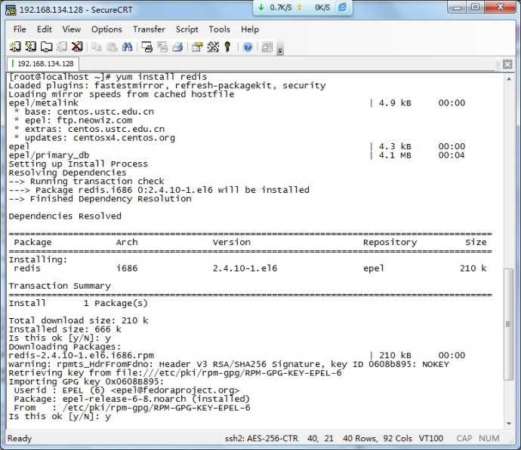
Task: Click the blue Help question-mark icon
Action: tap(248, 47)
